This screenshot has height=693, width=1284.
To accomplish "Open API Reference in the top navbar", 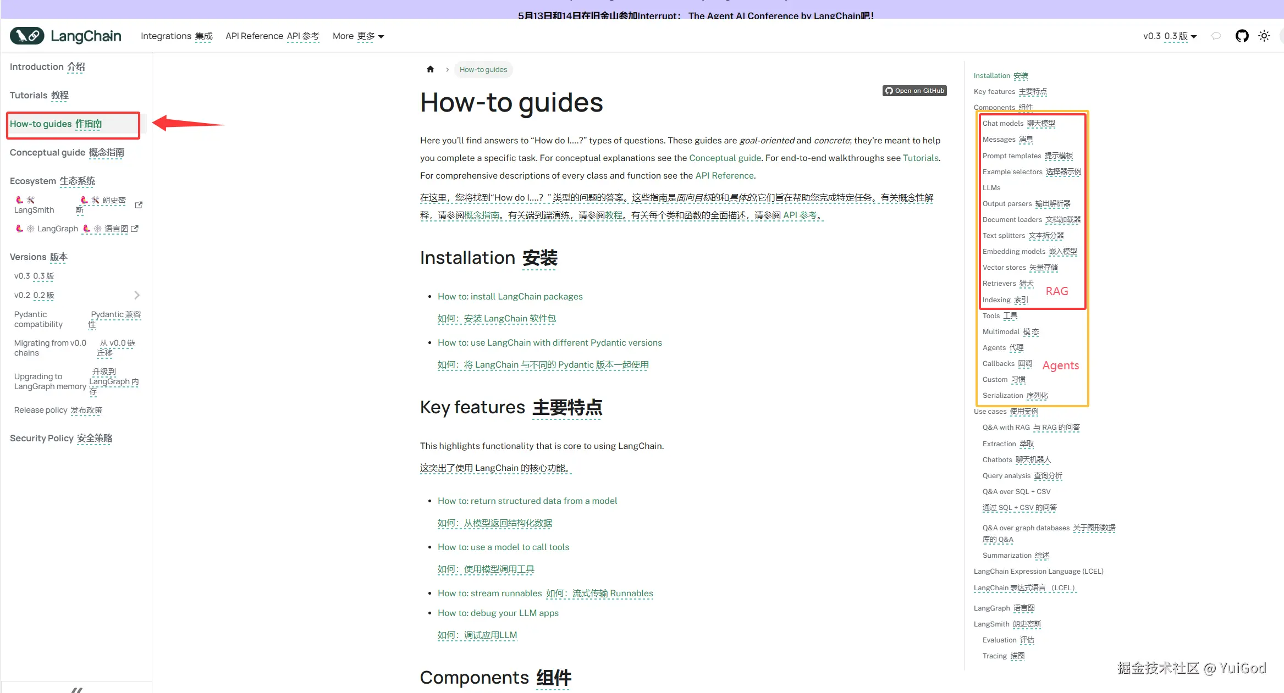I will (272, 36).
